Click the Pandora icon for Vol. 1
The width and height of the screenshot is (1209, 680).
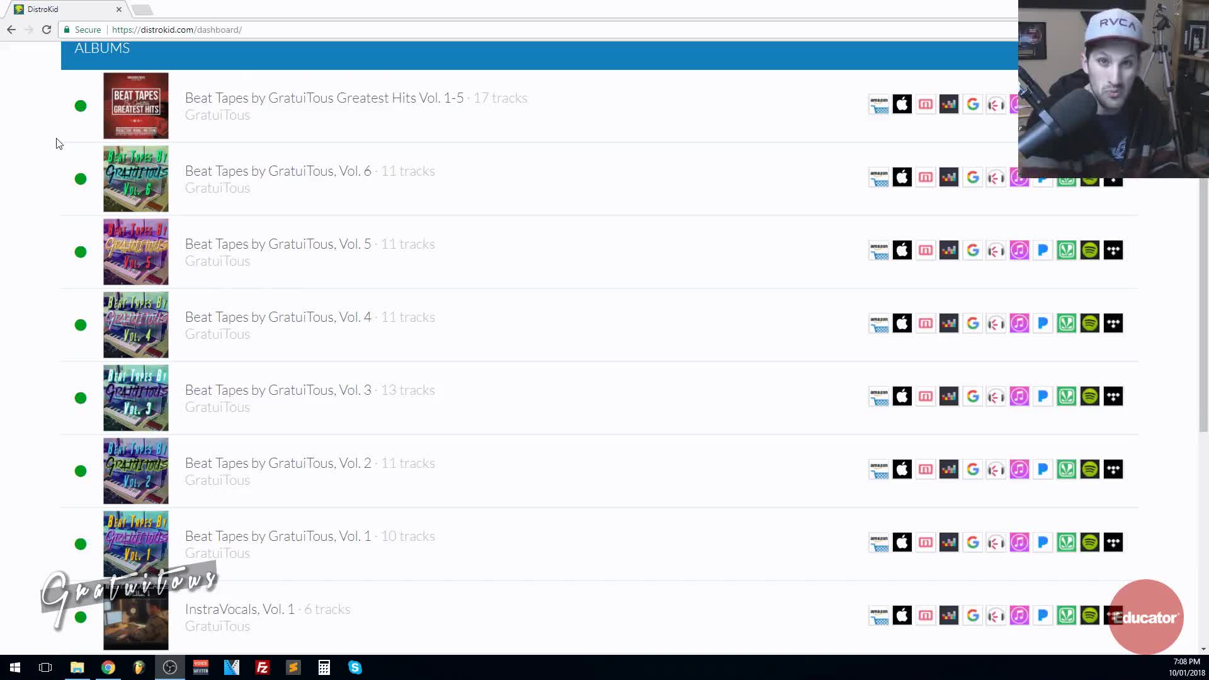[1043, 543]
